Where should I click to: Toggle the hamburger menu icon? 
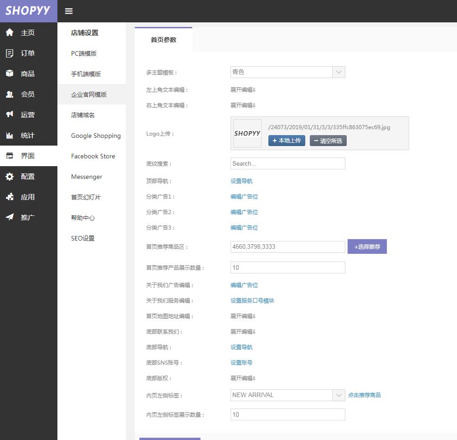pos(69,11)
